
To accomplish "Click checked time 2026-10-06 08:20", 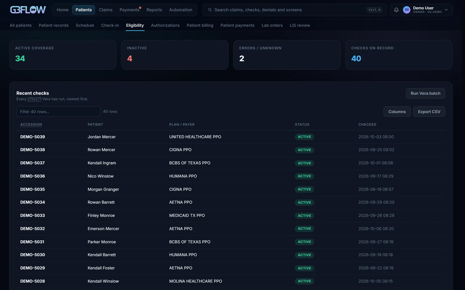I will [x=376, y=229].
